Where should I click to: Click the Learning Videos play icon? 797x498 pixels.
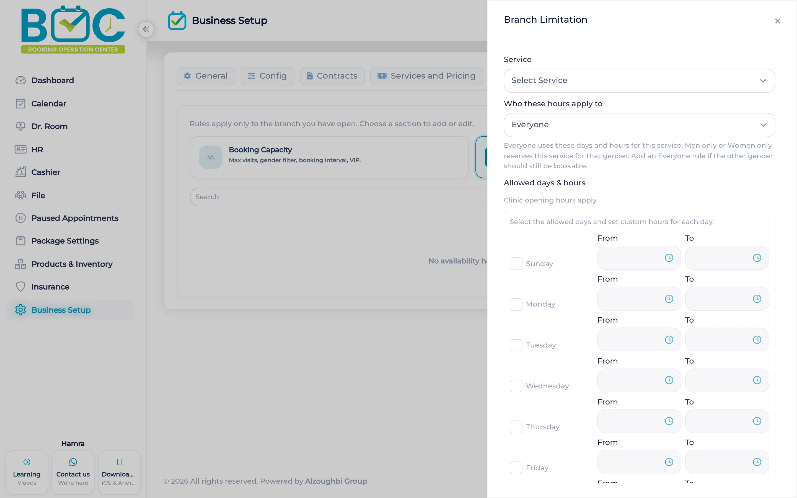[x=27, y=462]
